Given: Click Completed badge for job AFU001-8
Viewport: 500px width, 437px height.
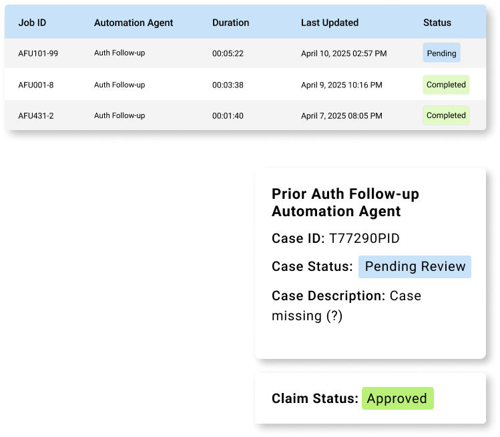Looking at the screenshot, I should click(446, 85).
